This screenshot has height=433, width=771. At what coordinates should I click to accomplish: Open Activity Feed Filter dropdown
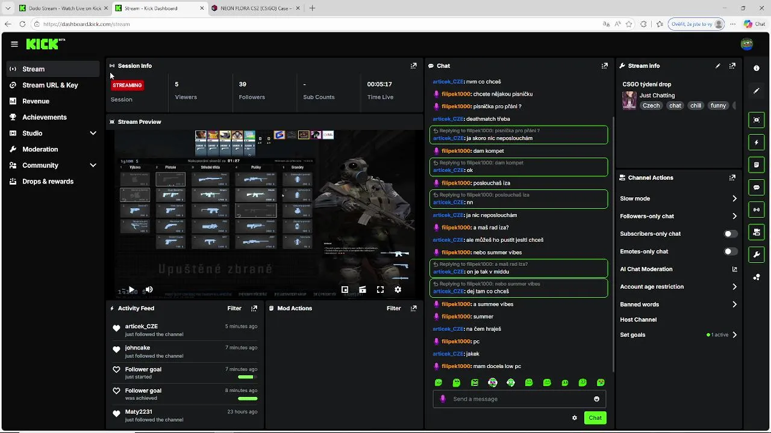coord(234,308)
